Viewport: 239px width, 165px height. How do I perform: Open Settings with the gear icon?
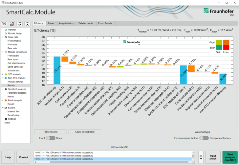[x=6, y=119]
